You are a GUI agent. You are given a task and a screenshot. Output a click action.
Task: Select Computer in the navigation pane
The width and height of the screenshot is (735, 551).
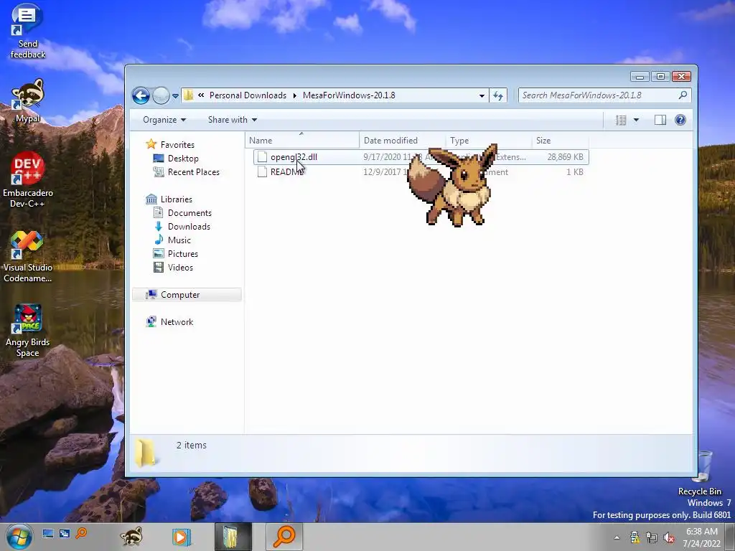point(187,295)
